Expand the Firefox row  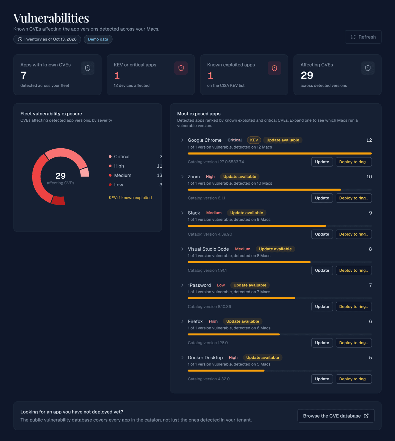click(x=182, y=321)
